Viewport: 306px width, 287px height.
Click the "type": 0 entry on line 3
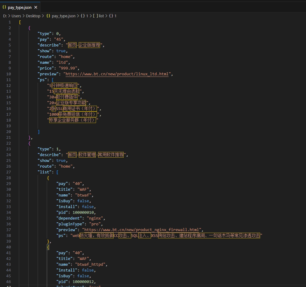pyautogui.click(x=49, y=33)
